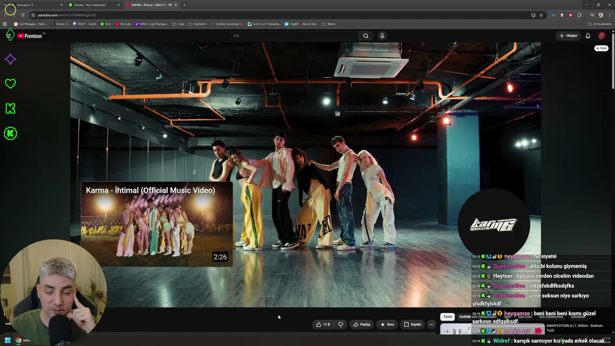Open Son Mesajlar bookmark
This screenshot has height=346, width=615.
click(x=31, y=24)
